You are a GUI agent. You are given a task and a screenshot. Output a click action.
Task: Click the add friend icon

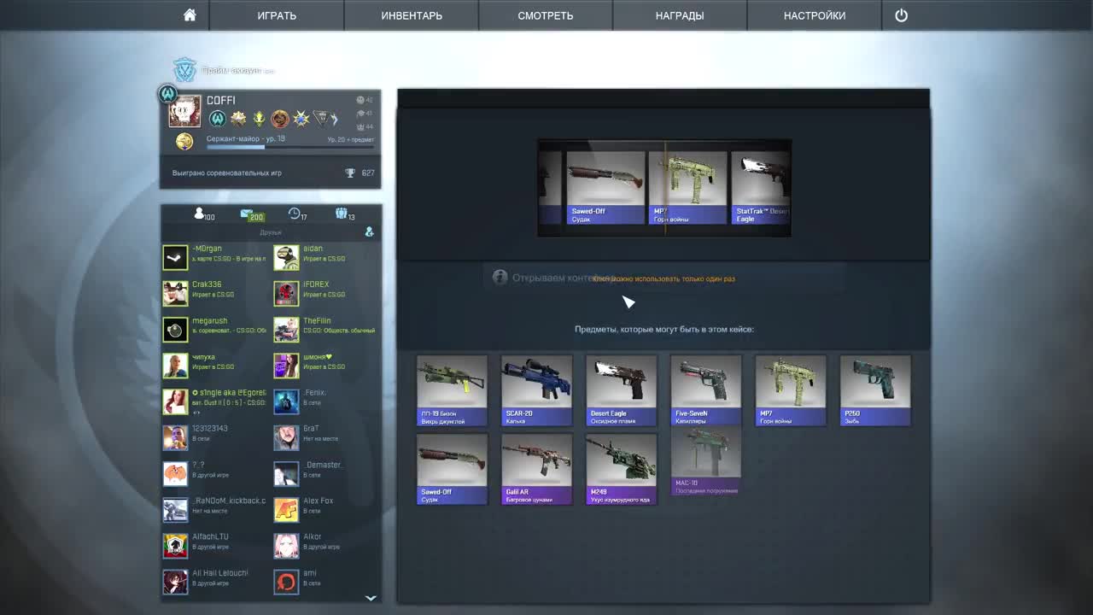point(369,231)
